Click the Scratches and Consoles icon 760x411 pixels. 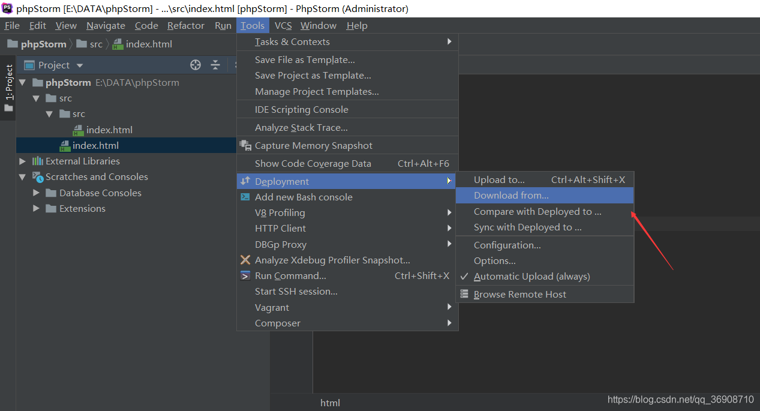(x=36, y=176)
